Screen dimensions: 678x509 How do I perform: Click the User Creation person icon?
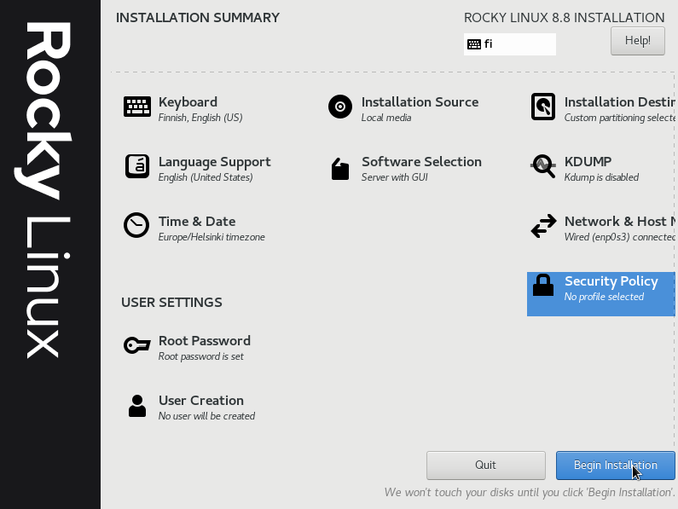coord(136,406)
